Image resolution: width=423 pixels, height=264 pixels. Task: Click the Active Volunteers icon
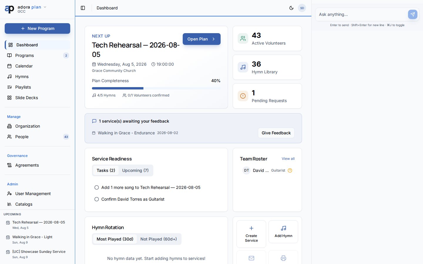pos(243,38)
